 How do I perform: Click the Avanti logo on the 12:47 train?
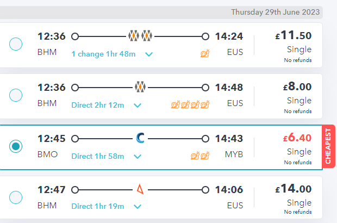pos(140,189)
